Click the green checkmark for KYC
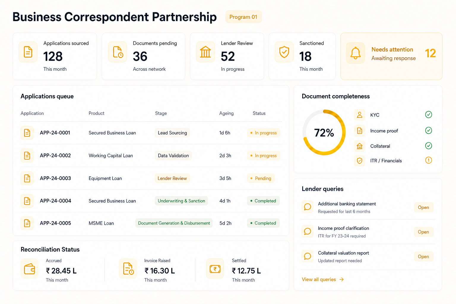Viewport: 456px width, 304px height. (x=428, y=115)
